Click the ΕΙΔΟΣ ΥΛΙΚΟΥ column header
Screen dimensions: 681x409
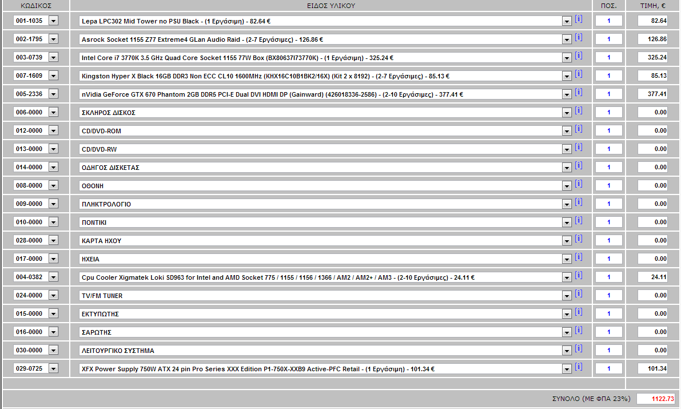(331, 6)
